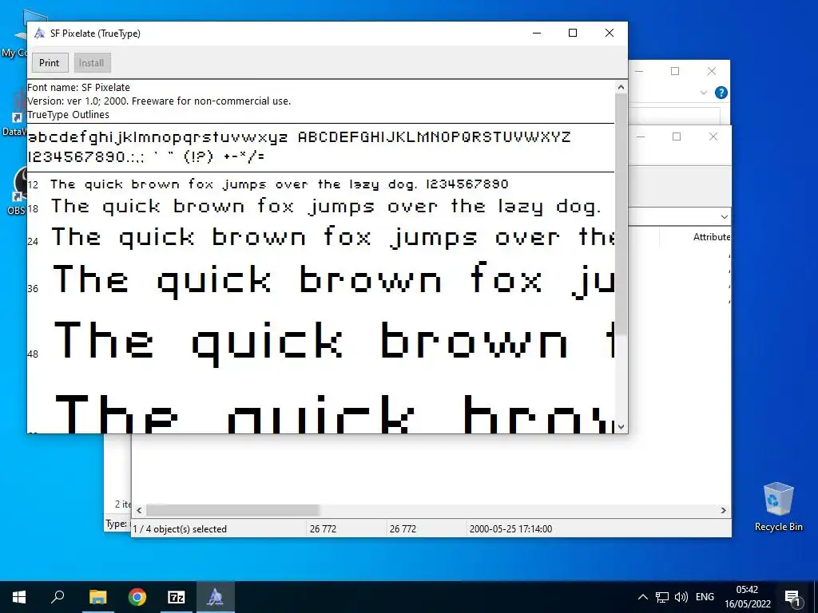Click the 12 point sample text line

point(279,184)
